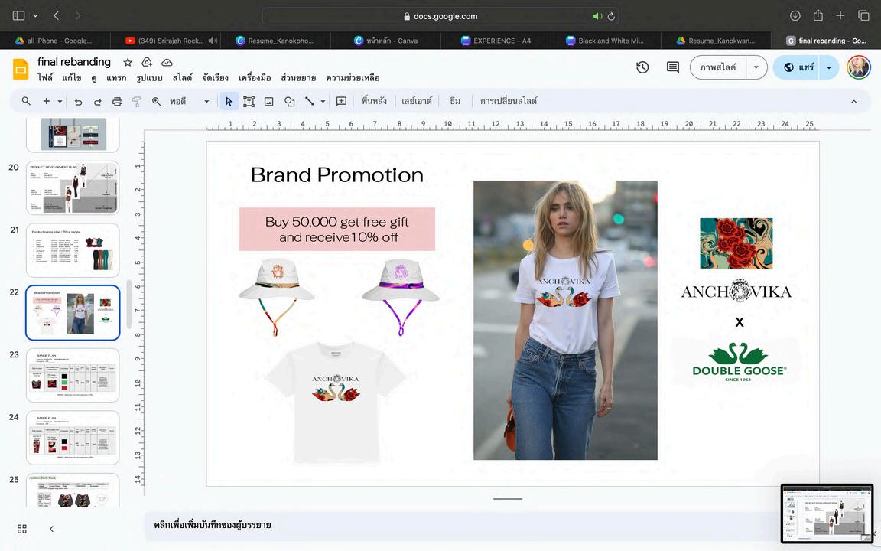Viewport: 881px width, 551px height.
Task: Click the add comment toolbar icon
Action: click(x=341, y=101)
